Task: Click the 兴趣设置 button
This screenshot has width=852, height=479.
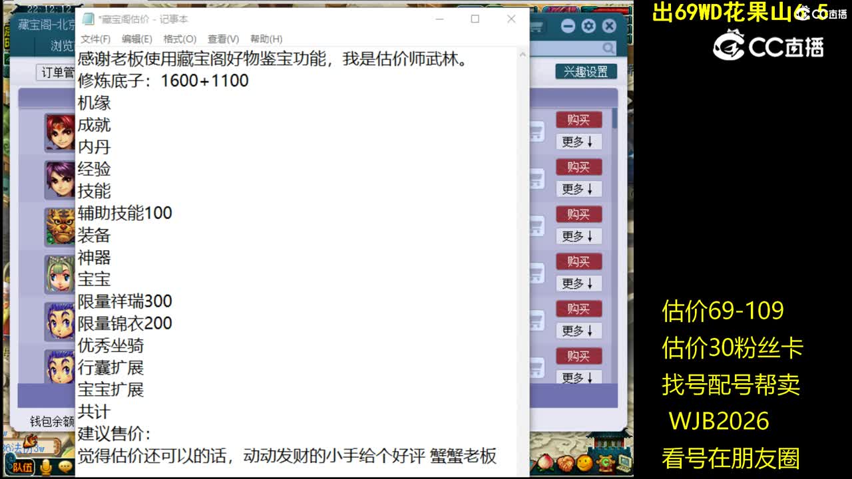Action: point(586,72)
